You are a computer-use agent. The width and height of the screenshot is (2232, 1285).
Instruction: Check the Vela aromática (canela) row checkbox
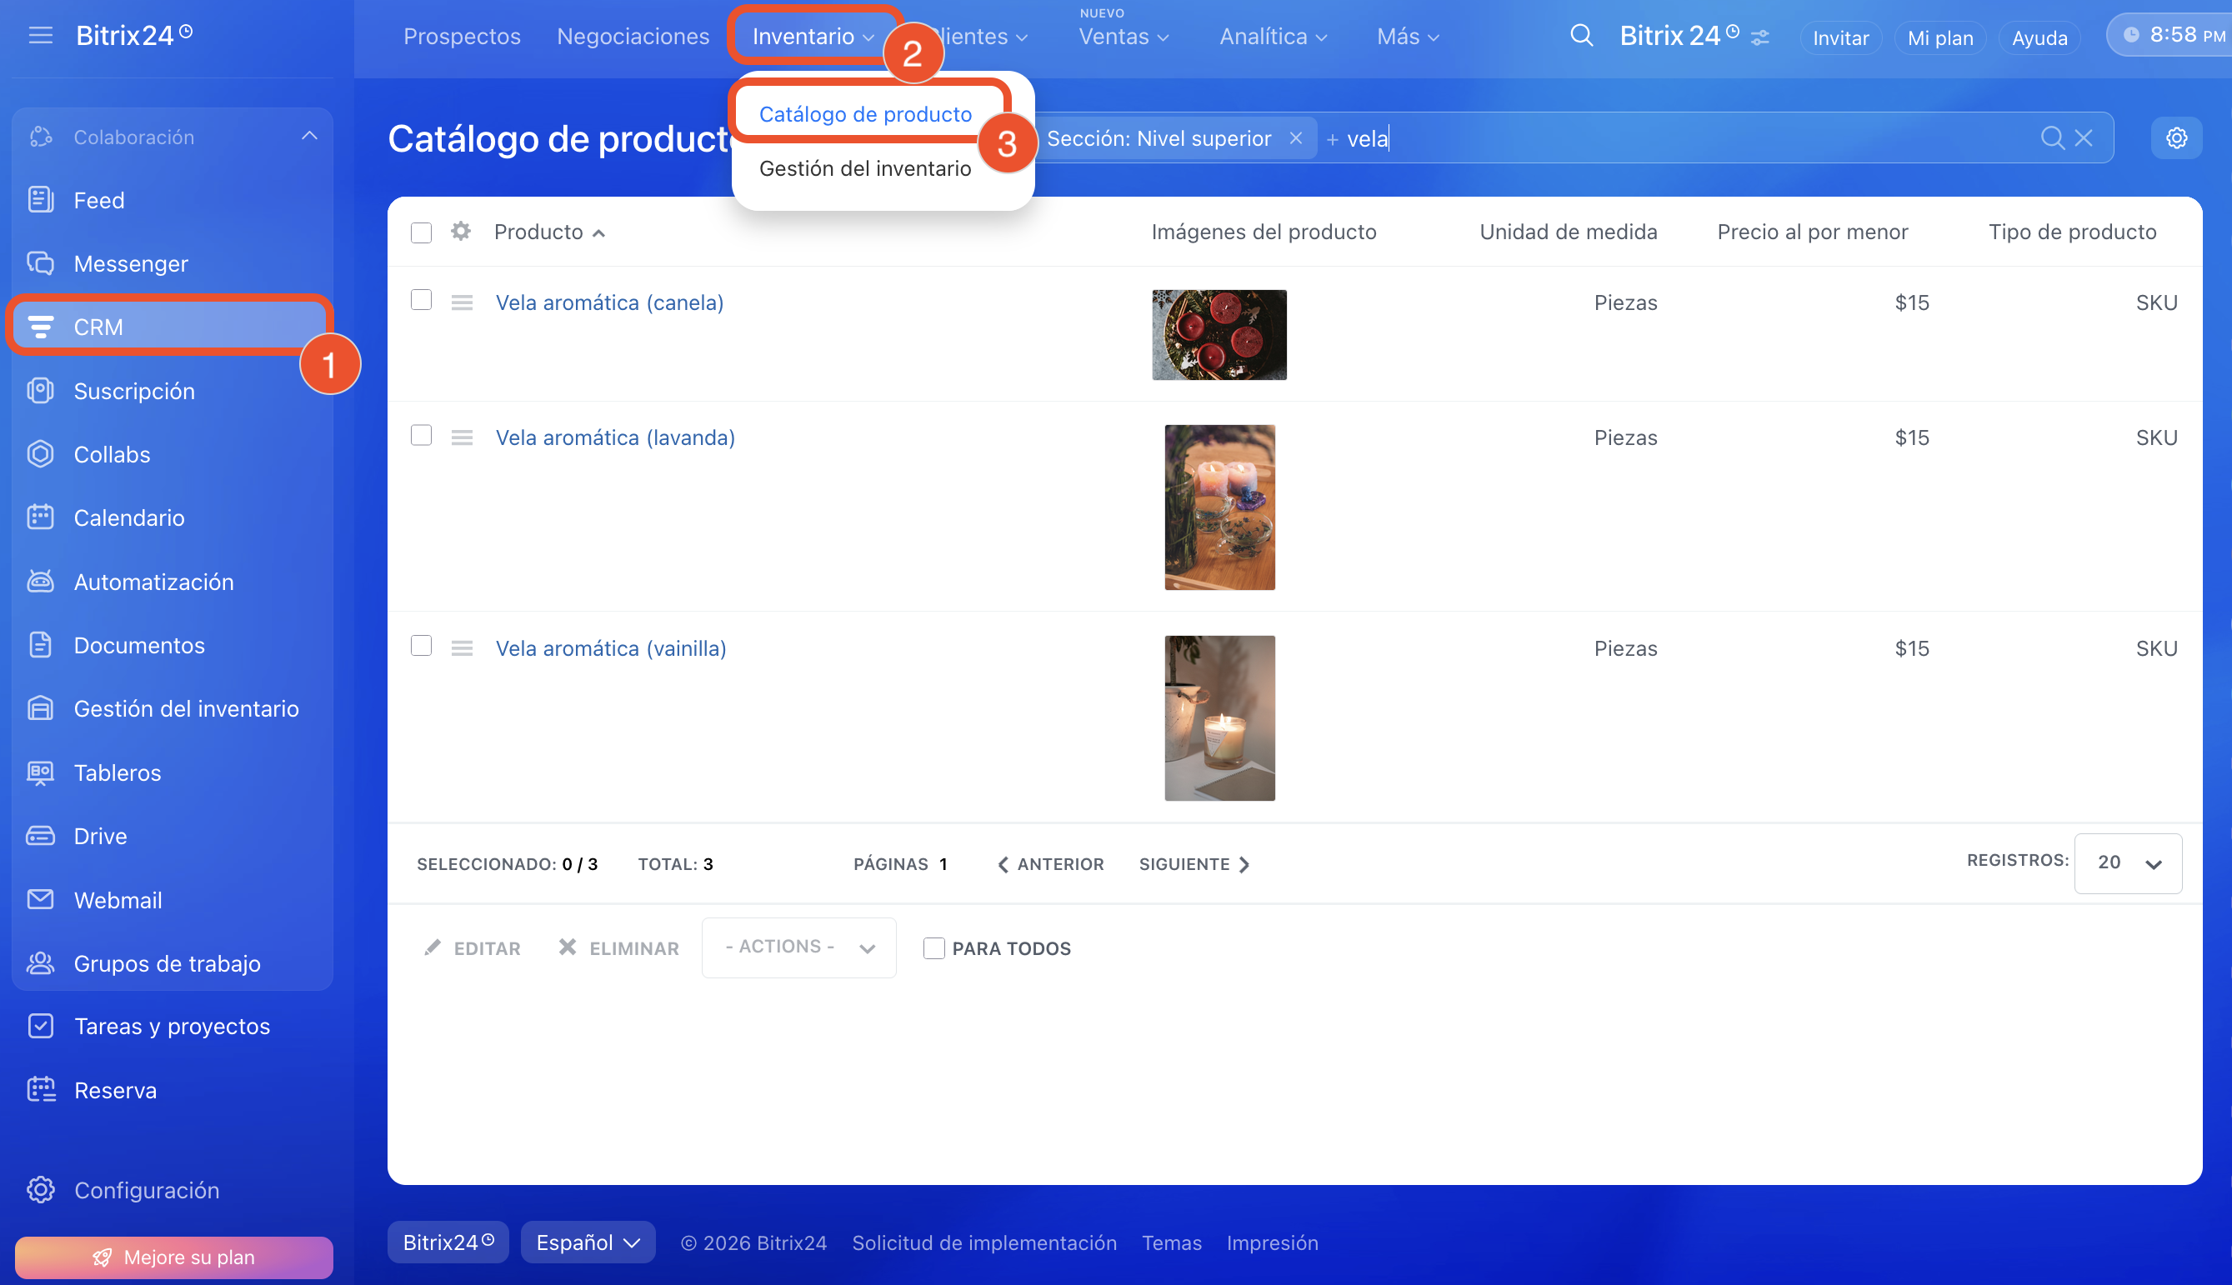tap(421, 300)
